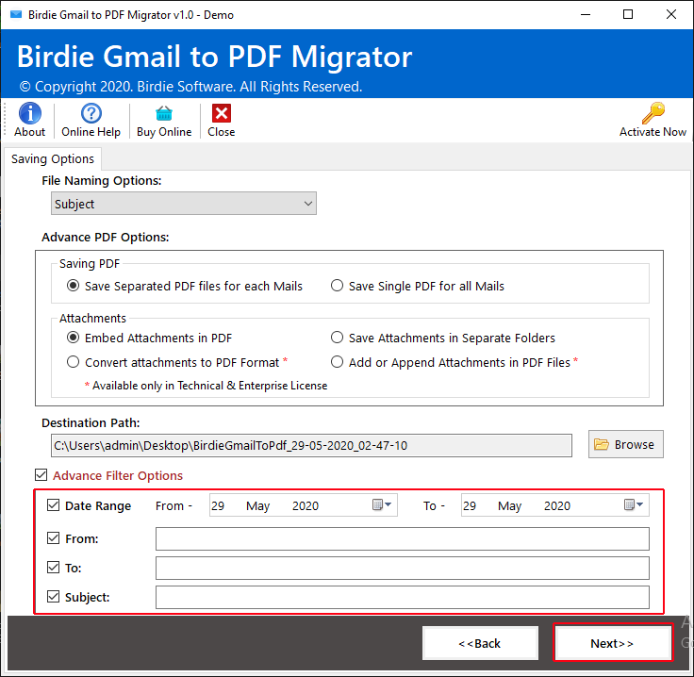This screenshot has height=677, width=694.
Task: Toggle the To: filter checkbox
Action: (53, 568)
